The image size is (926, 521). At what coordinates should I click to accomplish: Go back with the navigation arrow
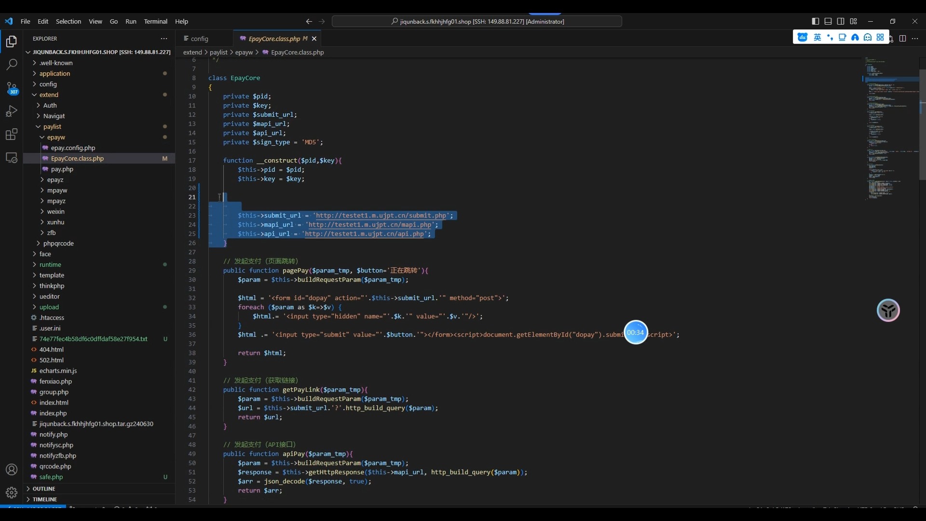pos(309,21)
